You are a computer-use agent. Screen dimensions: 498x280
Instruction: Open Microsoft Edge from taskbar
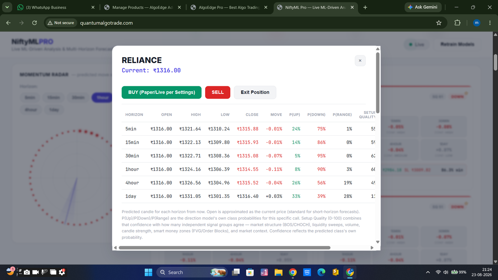click(x=321, y=272)
